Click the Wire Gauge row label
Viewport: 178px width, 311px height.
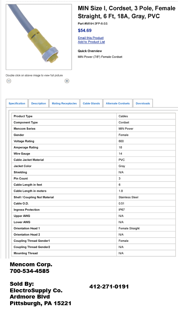pyautogui.click(x=22, y=154)
